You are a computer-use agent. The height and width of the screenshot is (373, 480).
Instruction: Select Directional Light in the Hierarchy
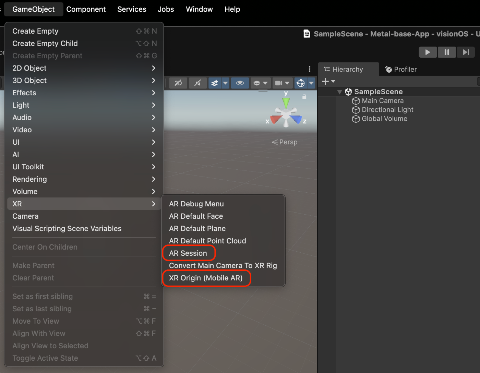(x=387, y=110)
